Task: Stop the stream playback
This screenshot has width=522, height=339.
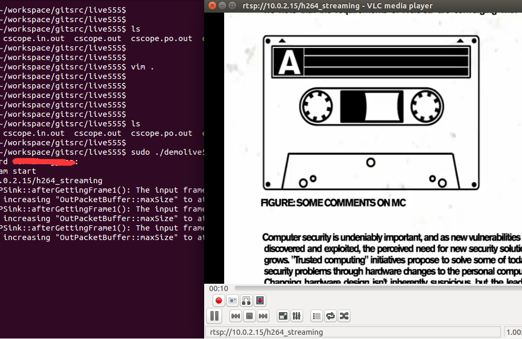Action: [249, 316]
